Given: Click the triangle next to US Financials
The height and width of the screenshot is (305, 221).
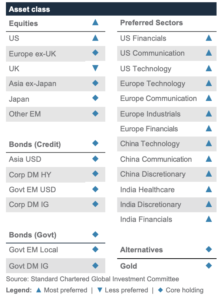Looking at the screenshot, I should tap(209, 38).
